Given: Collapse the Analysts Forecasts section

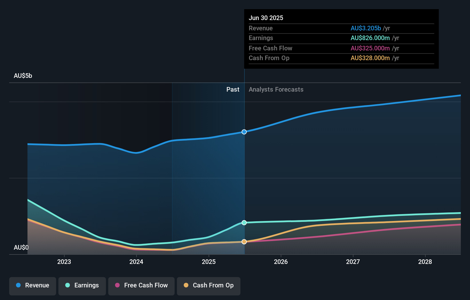Looking at the screenshot, I should 276,90.
